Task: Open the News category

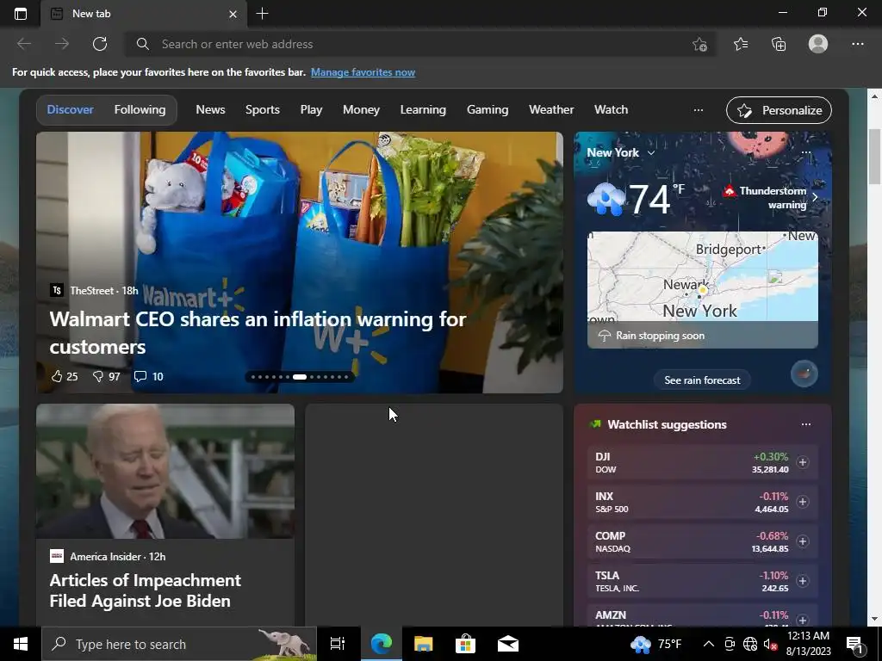Action: [210, 109]
